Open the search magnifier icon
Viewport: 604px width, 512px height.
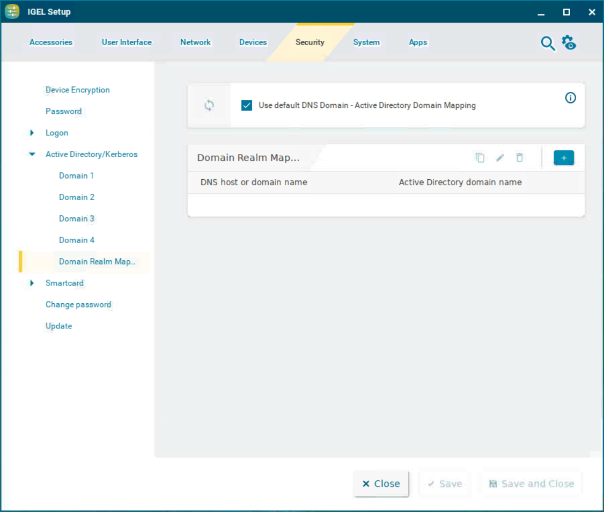click(547, 43)
